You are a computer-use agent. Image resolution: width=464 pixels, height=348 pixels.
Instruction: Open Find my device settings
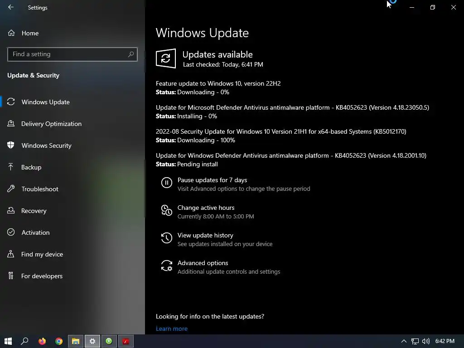(x=42, y=254)
